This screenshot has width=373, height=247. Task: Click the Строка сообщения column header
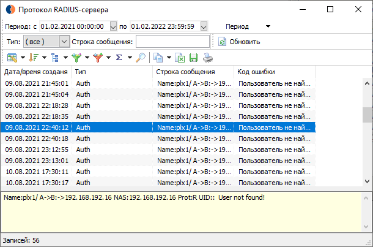pyautogui.click(x=193, y=72)
